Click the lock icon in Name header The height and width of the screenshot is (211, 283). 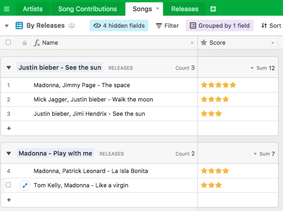[25, 43]
